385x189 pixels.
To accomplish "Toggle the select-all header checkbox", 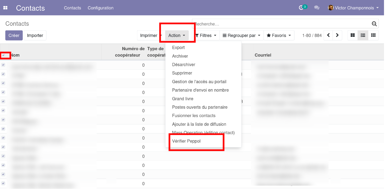I will pos(3,55).
